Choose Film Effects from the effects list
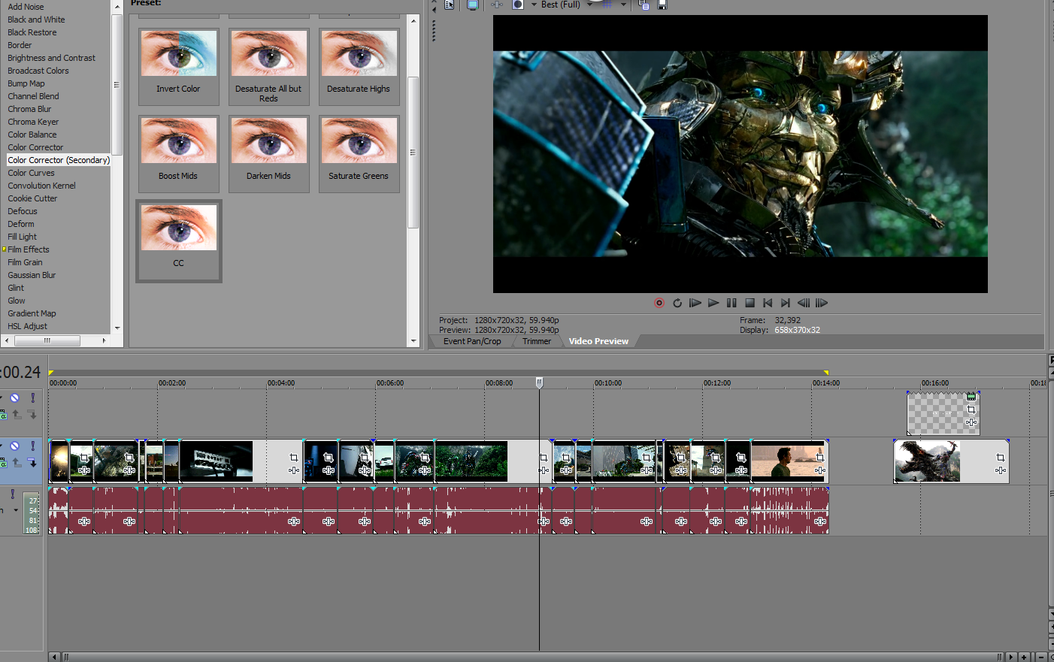Viewport: 1054px width, 662px height. coord(29,249)
